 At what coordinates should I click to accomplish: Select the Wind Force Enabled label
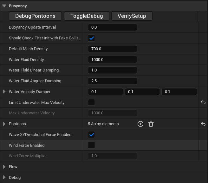(x=27, y=145)
